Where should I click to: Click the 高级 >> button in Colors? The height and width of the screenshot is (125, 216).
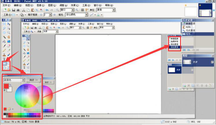tap(33, 80)
